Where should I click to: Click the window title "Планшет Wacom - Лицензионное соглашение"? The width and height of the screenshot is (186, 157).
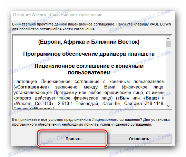(58, 15)
